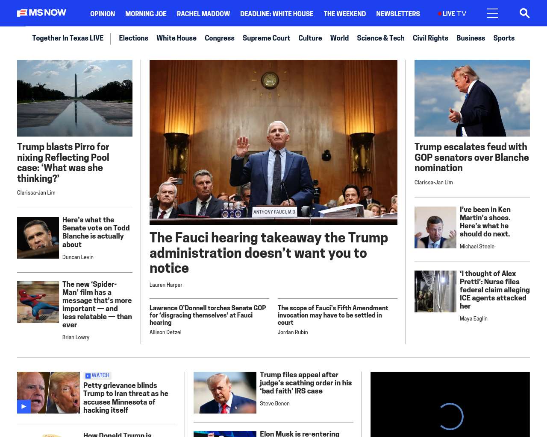Go to Civil Rights topic
Image resolution: width=547 pixels, height=437 pixels.
click(430, 38)
